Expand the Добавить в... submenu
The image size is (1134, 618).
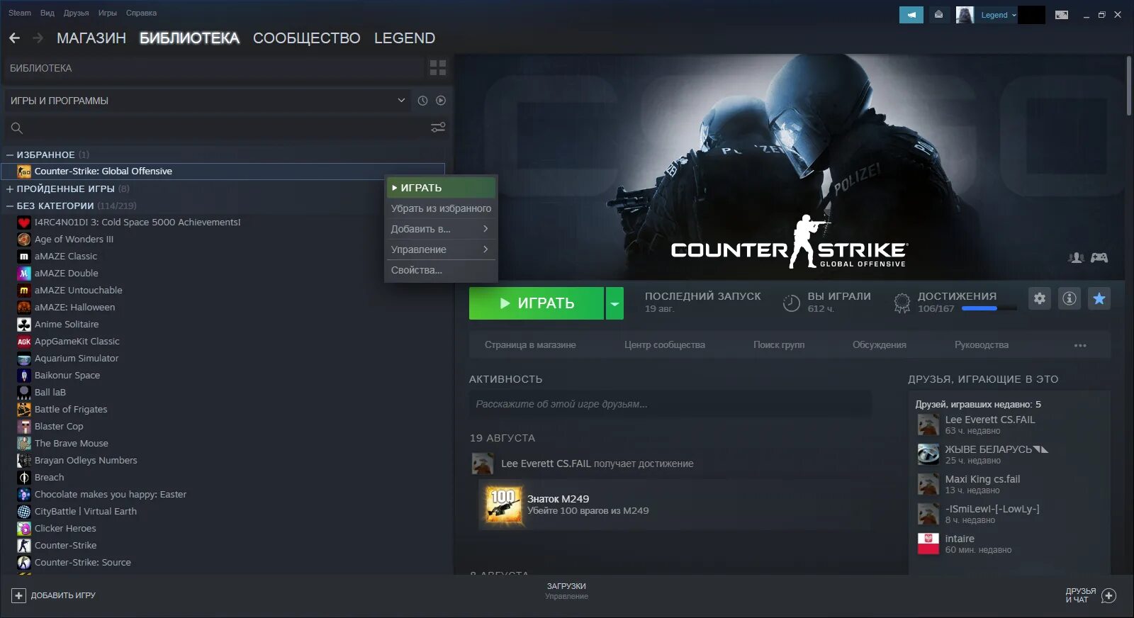pyautogui.click(x=441, y=229)
